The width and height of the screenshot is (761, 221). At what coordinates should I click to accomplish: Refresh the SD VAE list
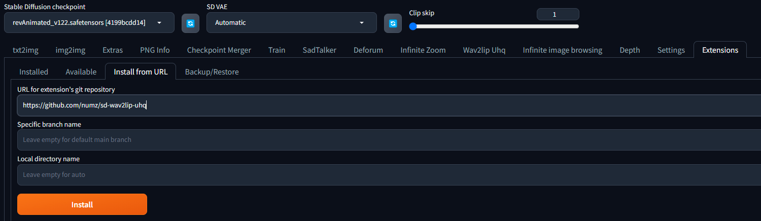coord(393,23)
